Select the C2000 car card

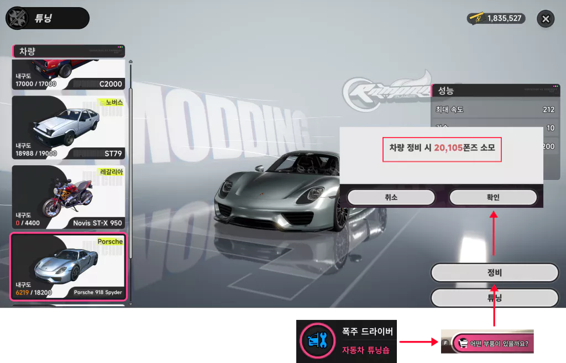(69, 75)
